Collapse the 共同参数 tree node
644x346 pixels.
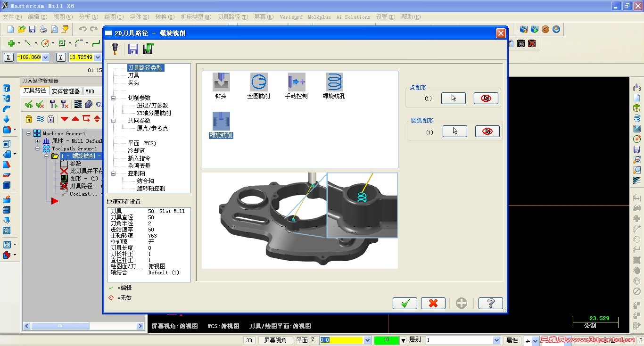(114, 121)
